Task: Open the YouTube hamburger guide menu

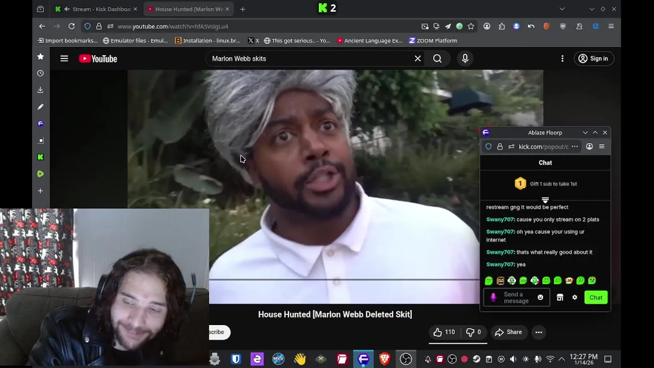Action: pos(64,59)
